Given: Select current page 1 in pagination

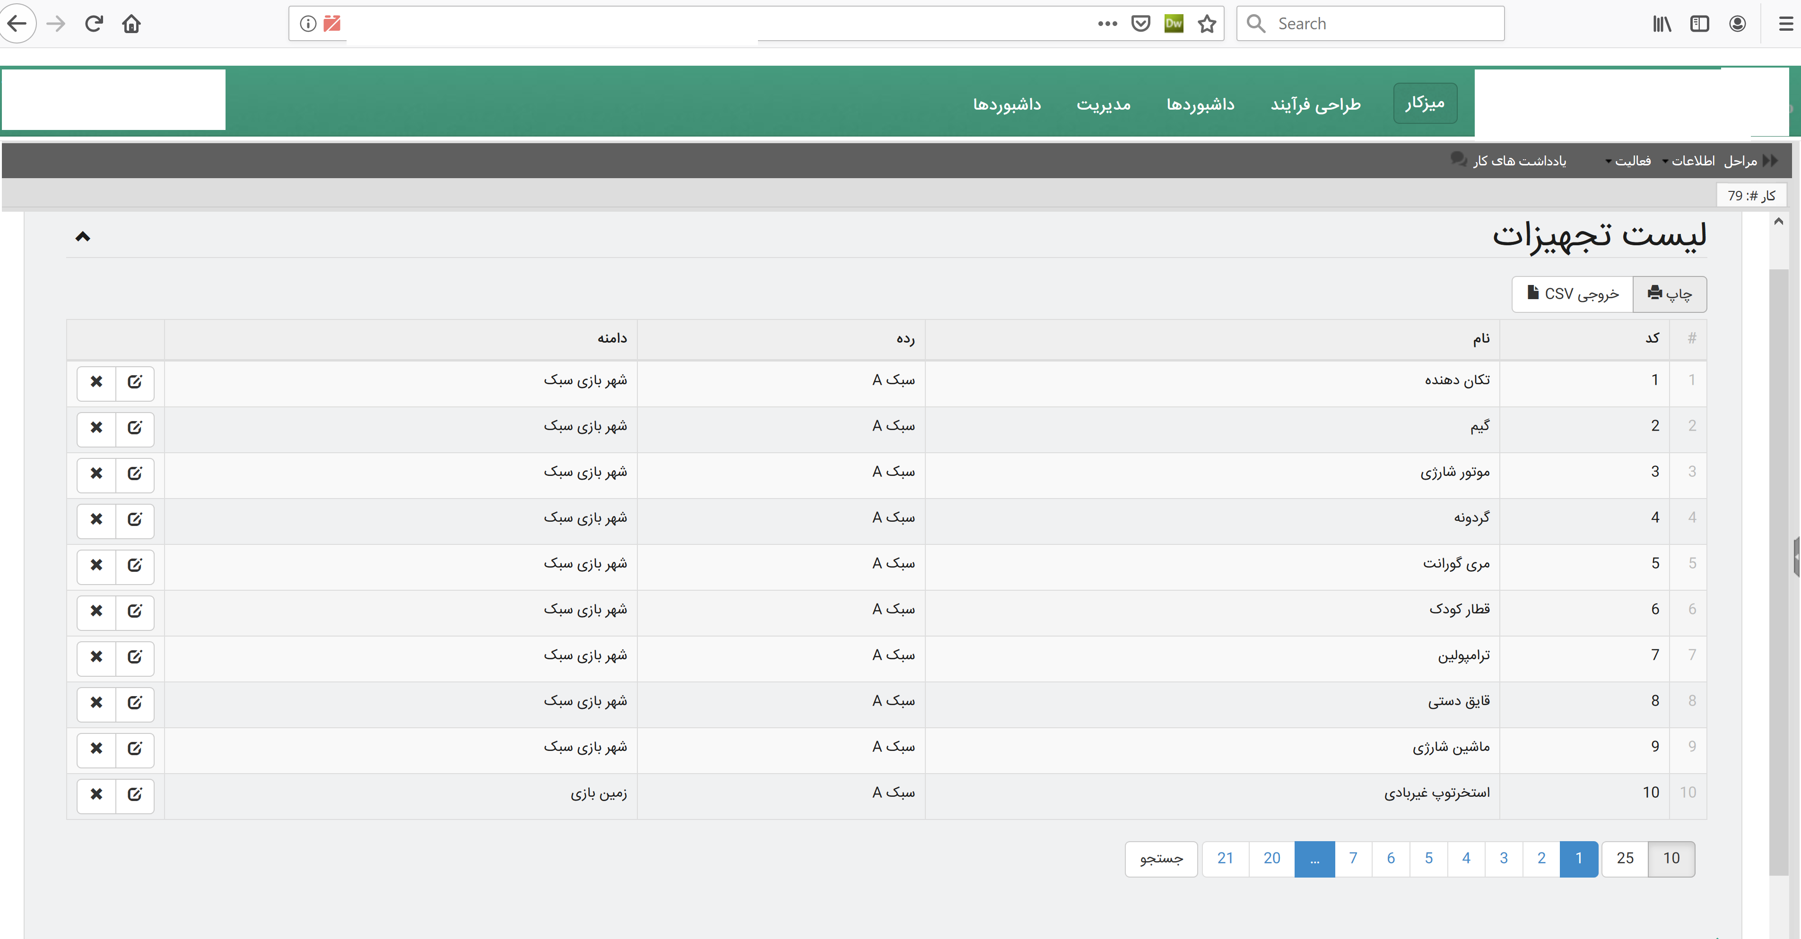Looking at the screenshot, I should tap(1579, 859).
